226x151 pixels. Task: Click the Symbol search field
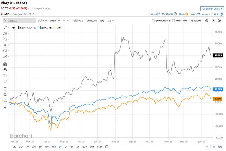point(20,20)
